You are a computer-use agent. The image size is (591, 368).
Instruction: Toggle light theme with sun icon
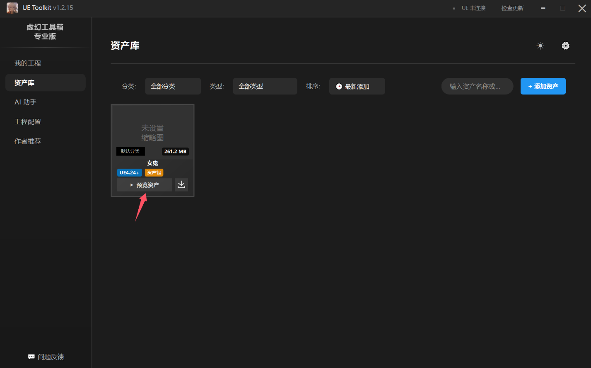point(540,46)
